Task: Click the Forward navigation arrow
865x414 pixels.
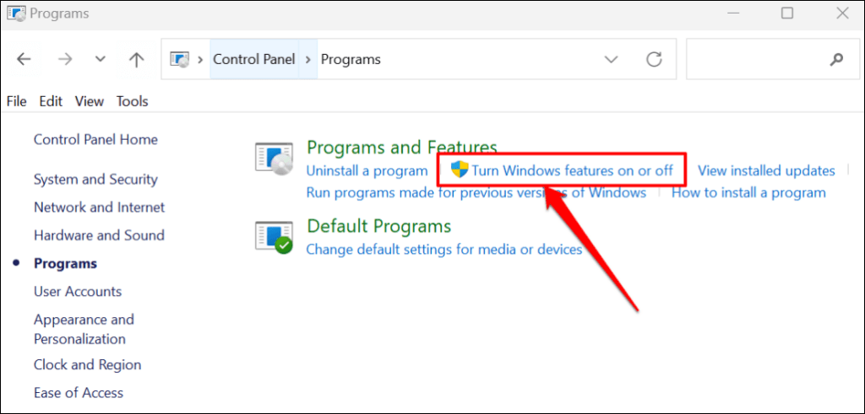Action: 63,59
